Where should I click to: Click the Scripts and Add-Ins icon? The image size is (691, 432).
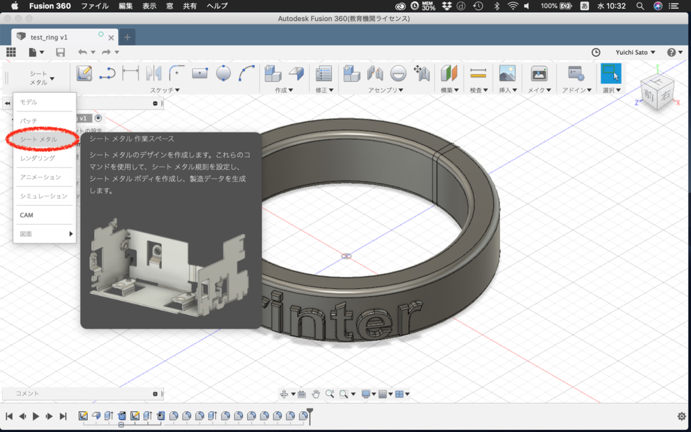click(576, 73)
